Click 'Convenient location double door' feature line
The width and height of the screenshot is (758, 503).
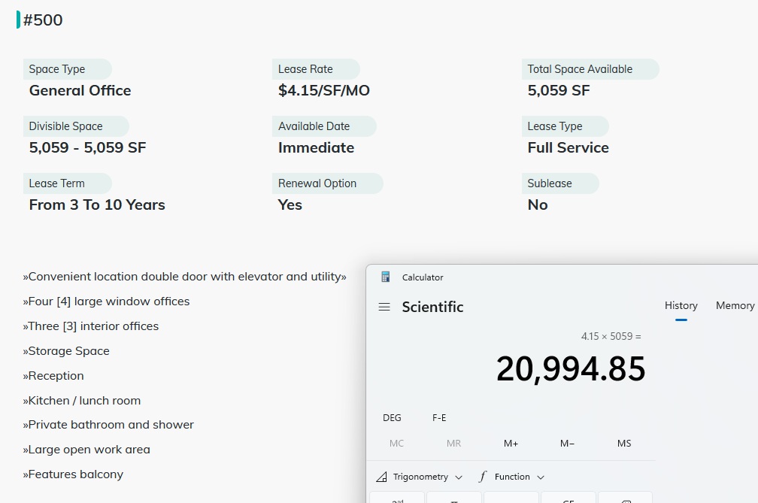[x=185, y=277]
